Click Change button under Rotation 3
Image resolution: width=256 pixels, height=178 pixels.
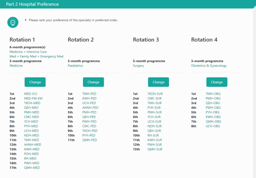[x=158, y=82]
